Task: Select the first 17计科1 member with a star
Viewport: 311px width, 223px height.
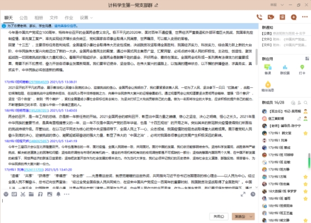Action: (285, 133)
